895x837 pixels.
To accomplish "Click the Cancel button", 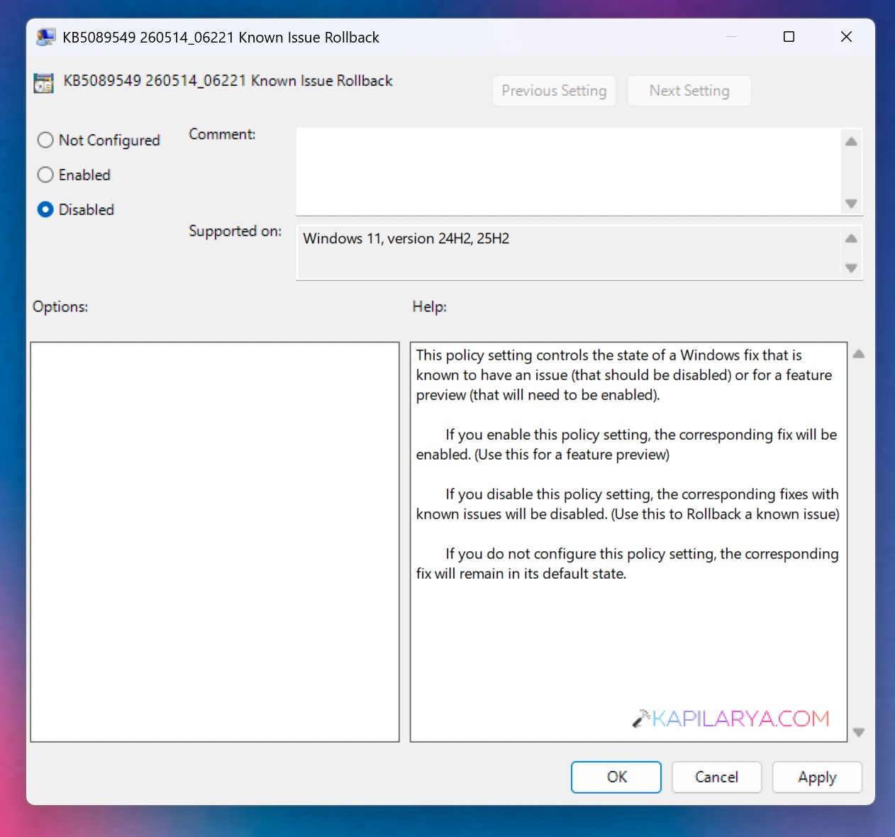I will coord(716,777).
